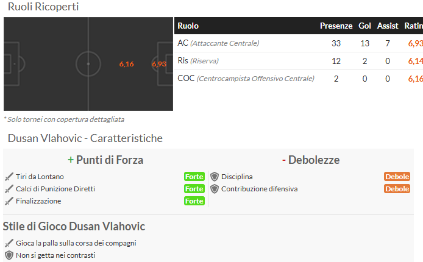Click the Debole badge for Contribuzione difensiva
The width and height of the screenshot is (423, 262).
pos(397,189)
